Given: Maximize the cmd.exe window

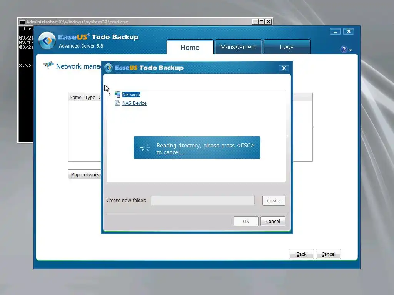Looking at the screenshot, I should (262, 22).
